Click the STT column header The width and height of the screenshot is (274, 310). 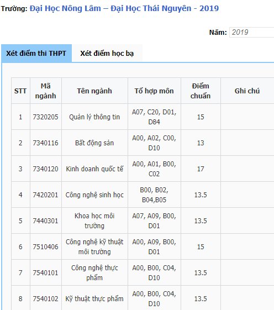(20, 91)
